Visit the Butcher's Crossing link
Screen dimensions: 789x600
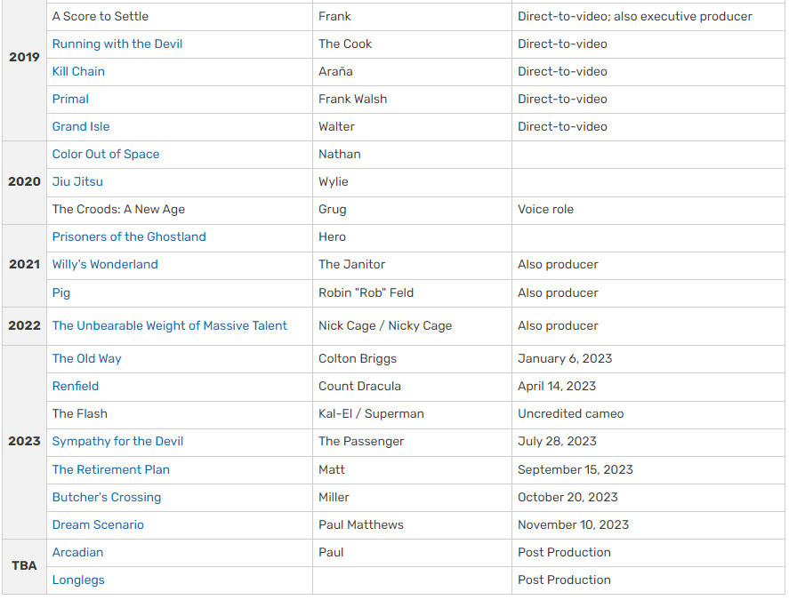[x=107, y=498]
